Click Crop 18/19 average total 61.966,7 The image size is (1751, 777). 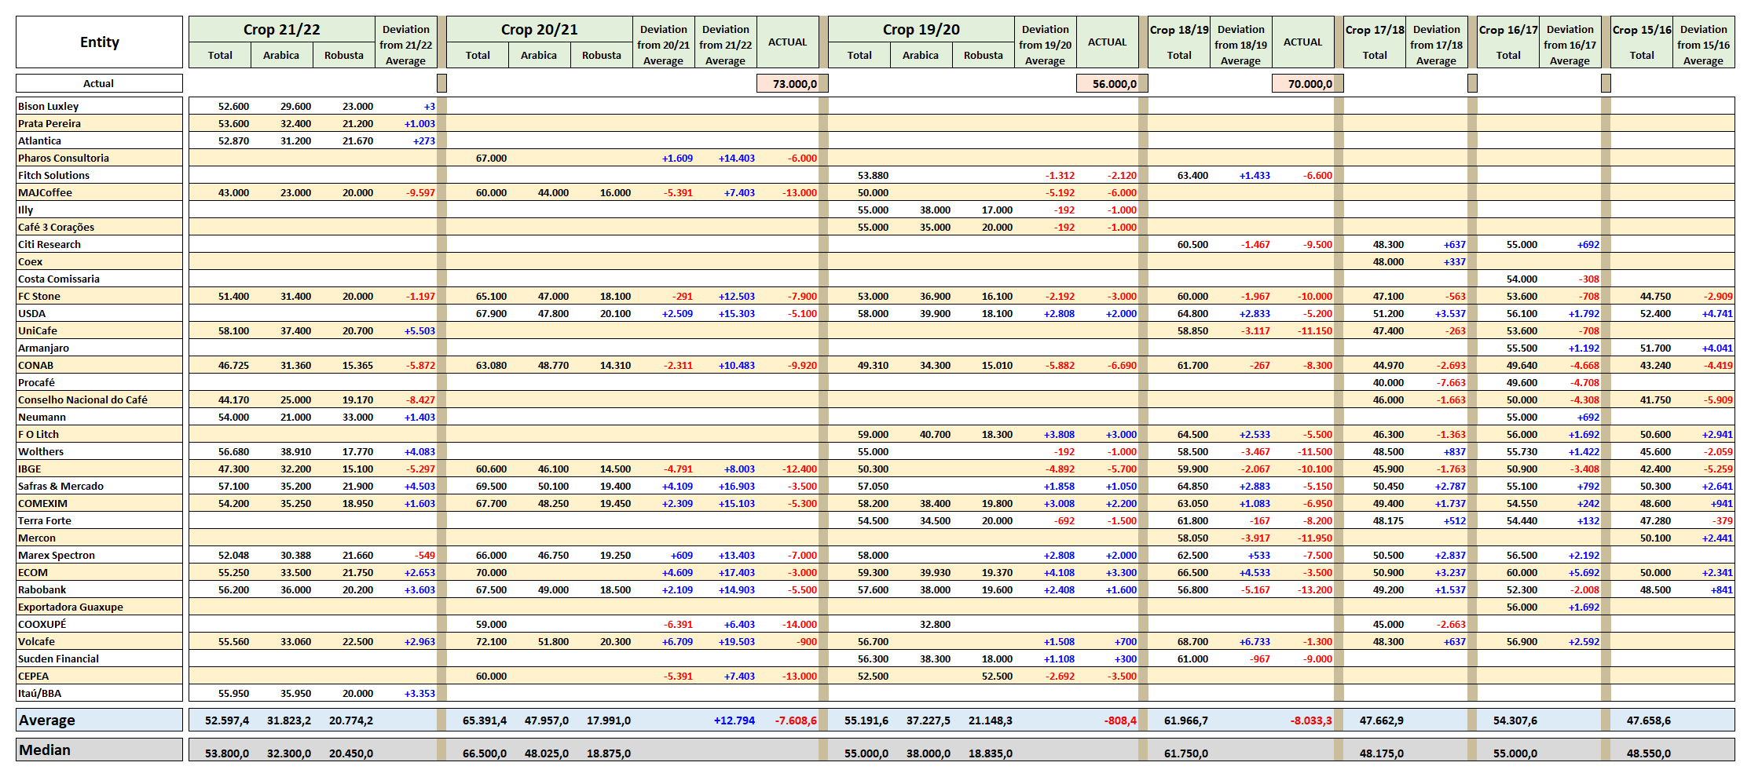point(1186,720)
